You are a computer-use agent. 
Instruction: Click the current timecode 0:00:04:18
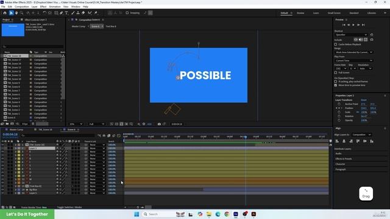tap(10, 134)
